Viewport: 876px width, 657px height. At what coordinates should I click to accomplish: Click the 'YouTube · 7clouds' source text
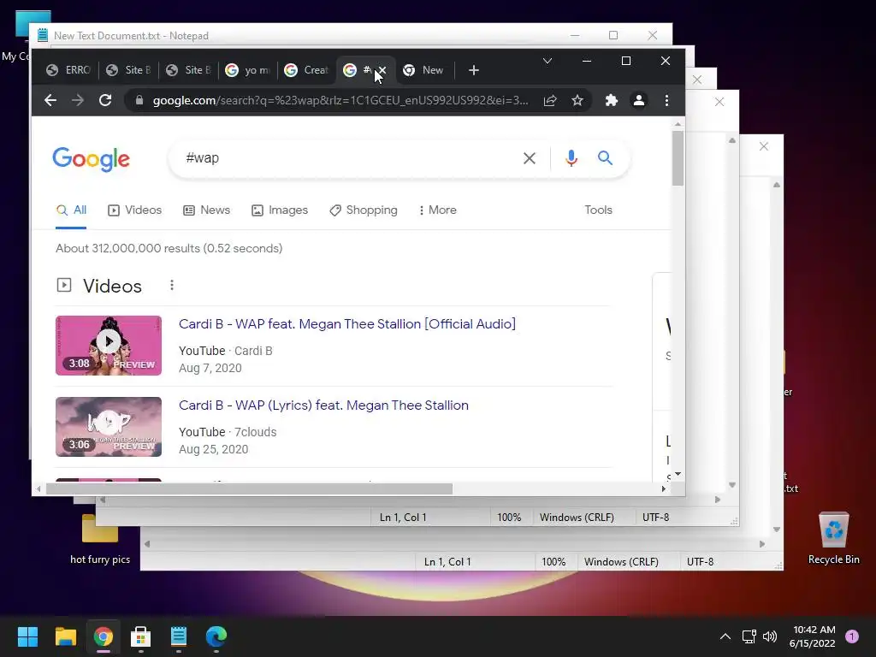[x=228, y=432]
